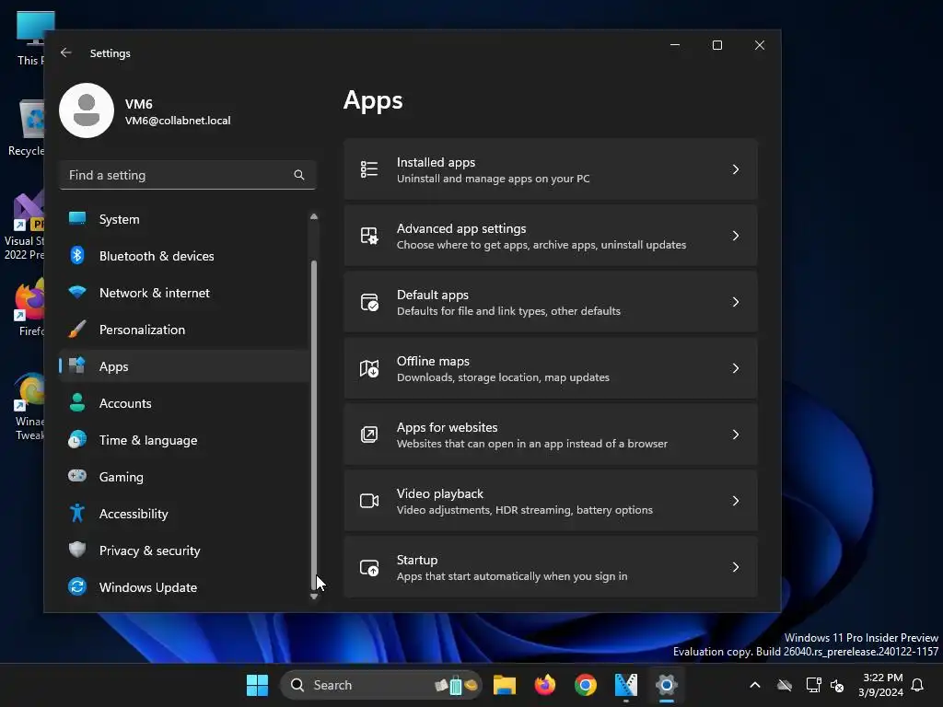
Task: Click Video adjustments, HDR streaming description text
Action: click(524, 510)
